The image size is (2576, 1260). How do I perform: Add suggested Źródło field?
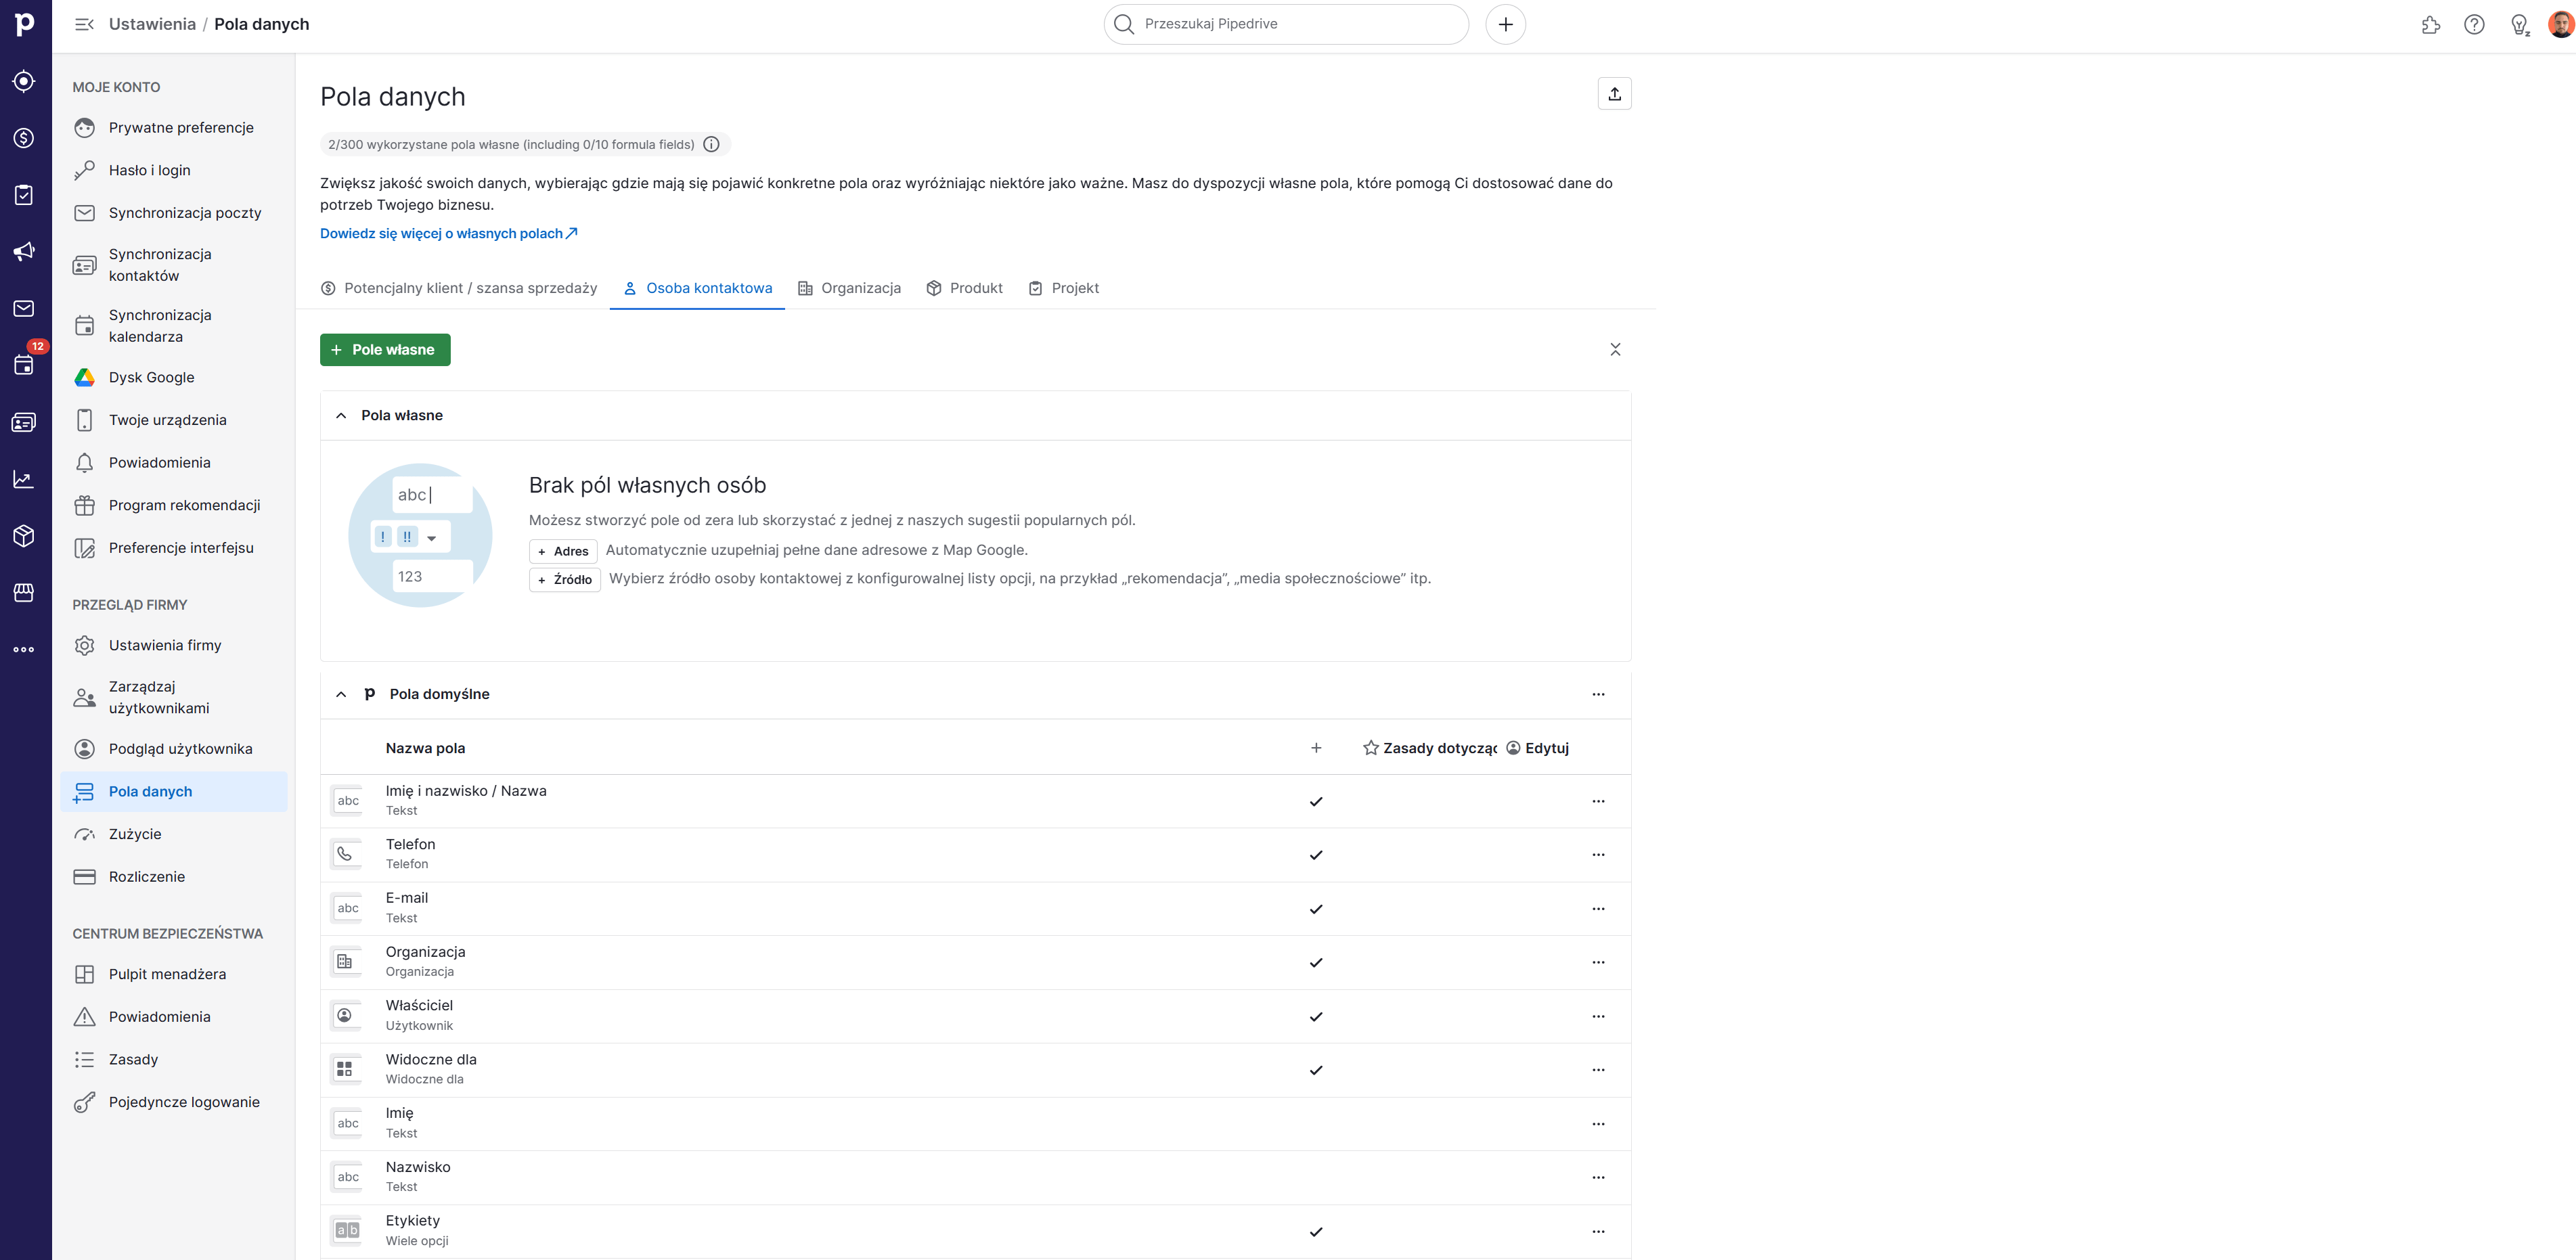tap(565, 579)
